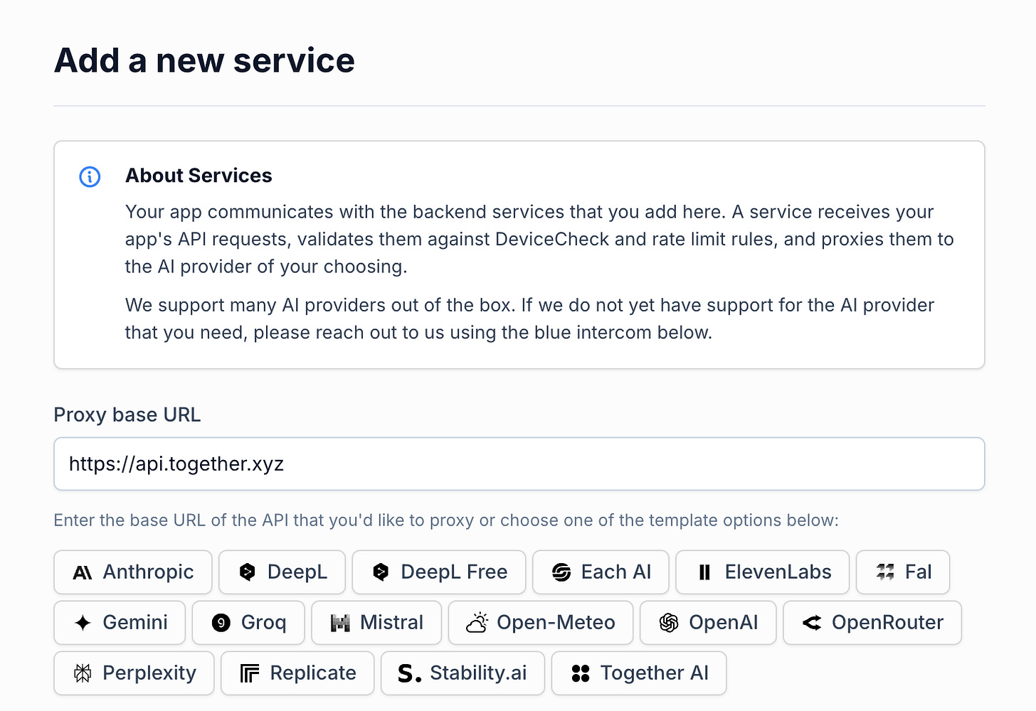Click the Anthropic logo icon
This screenshot has width=1036, height=711.
pyautogui.click(x=83, y=572)
